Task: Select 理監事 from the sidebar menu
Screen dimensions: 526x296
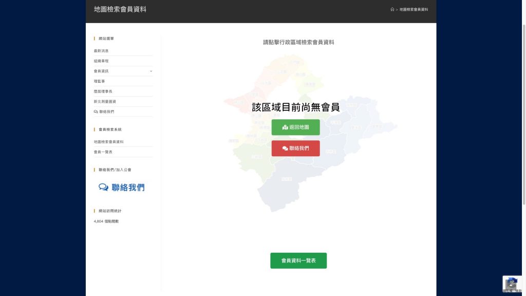Action: 99,81
